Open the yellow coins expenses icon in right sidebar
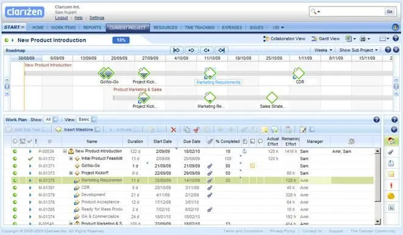403x235 pixels. click(x=391, y=196)
